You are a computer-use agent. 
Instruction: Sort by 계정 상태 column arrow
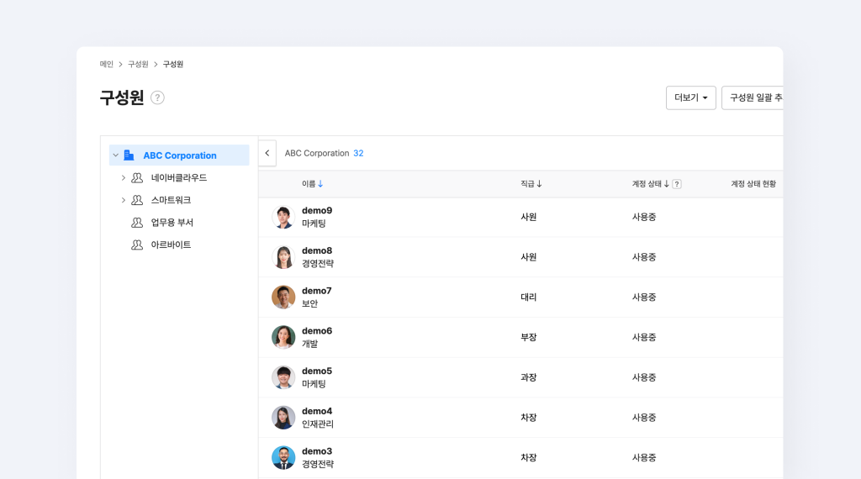[666, 184]
